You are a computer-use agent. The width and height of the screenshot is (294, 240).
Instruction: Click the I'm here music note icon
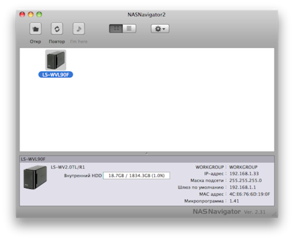[79, 29]
